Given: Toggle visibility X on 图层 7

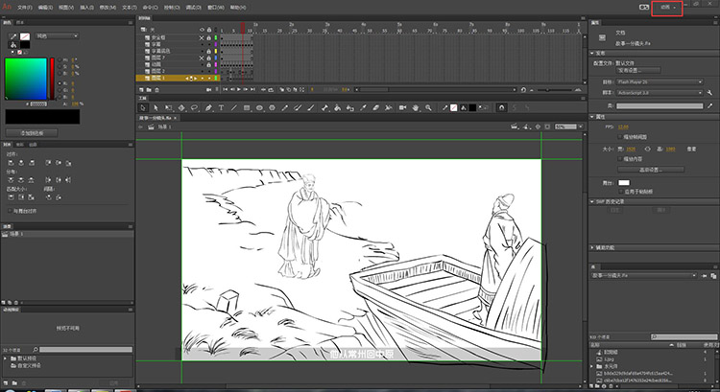Looking at the screenshot, I should [202, 58].
